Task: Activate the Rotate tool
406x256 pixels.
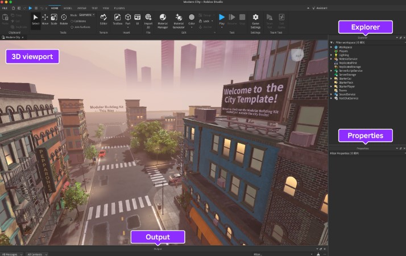Action: click(x=64, y=19)
